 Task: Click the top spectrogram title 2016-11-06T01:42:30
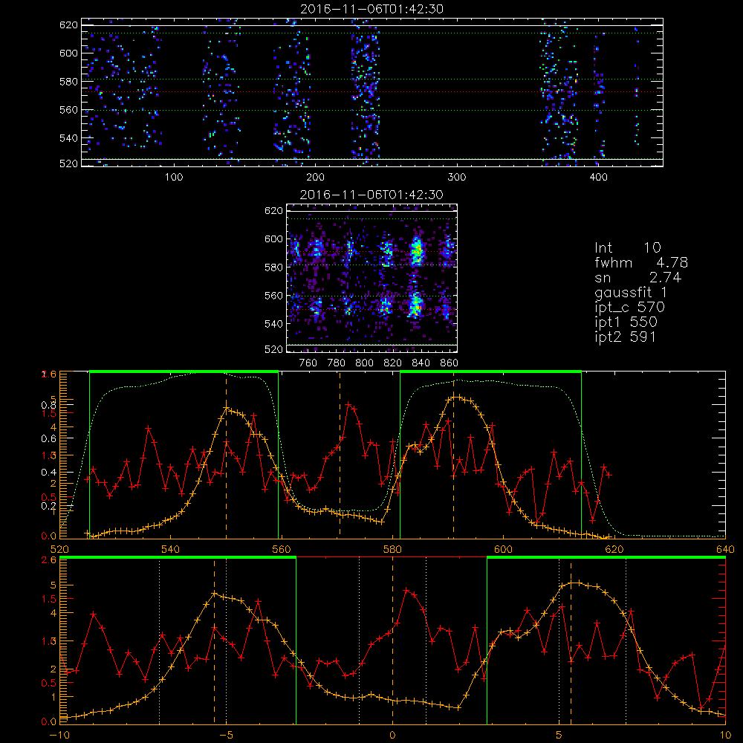(x=372, y=9)
